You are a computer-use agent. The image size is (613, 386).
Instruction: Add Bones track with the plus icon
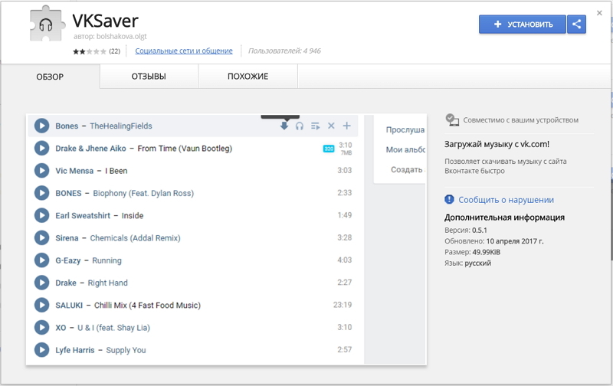coord(346,126)
